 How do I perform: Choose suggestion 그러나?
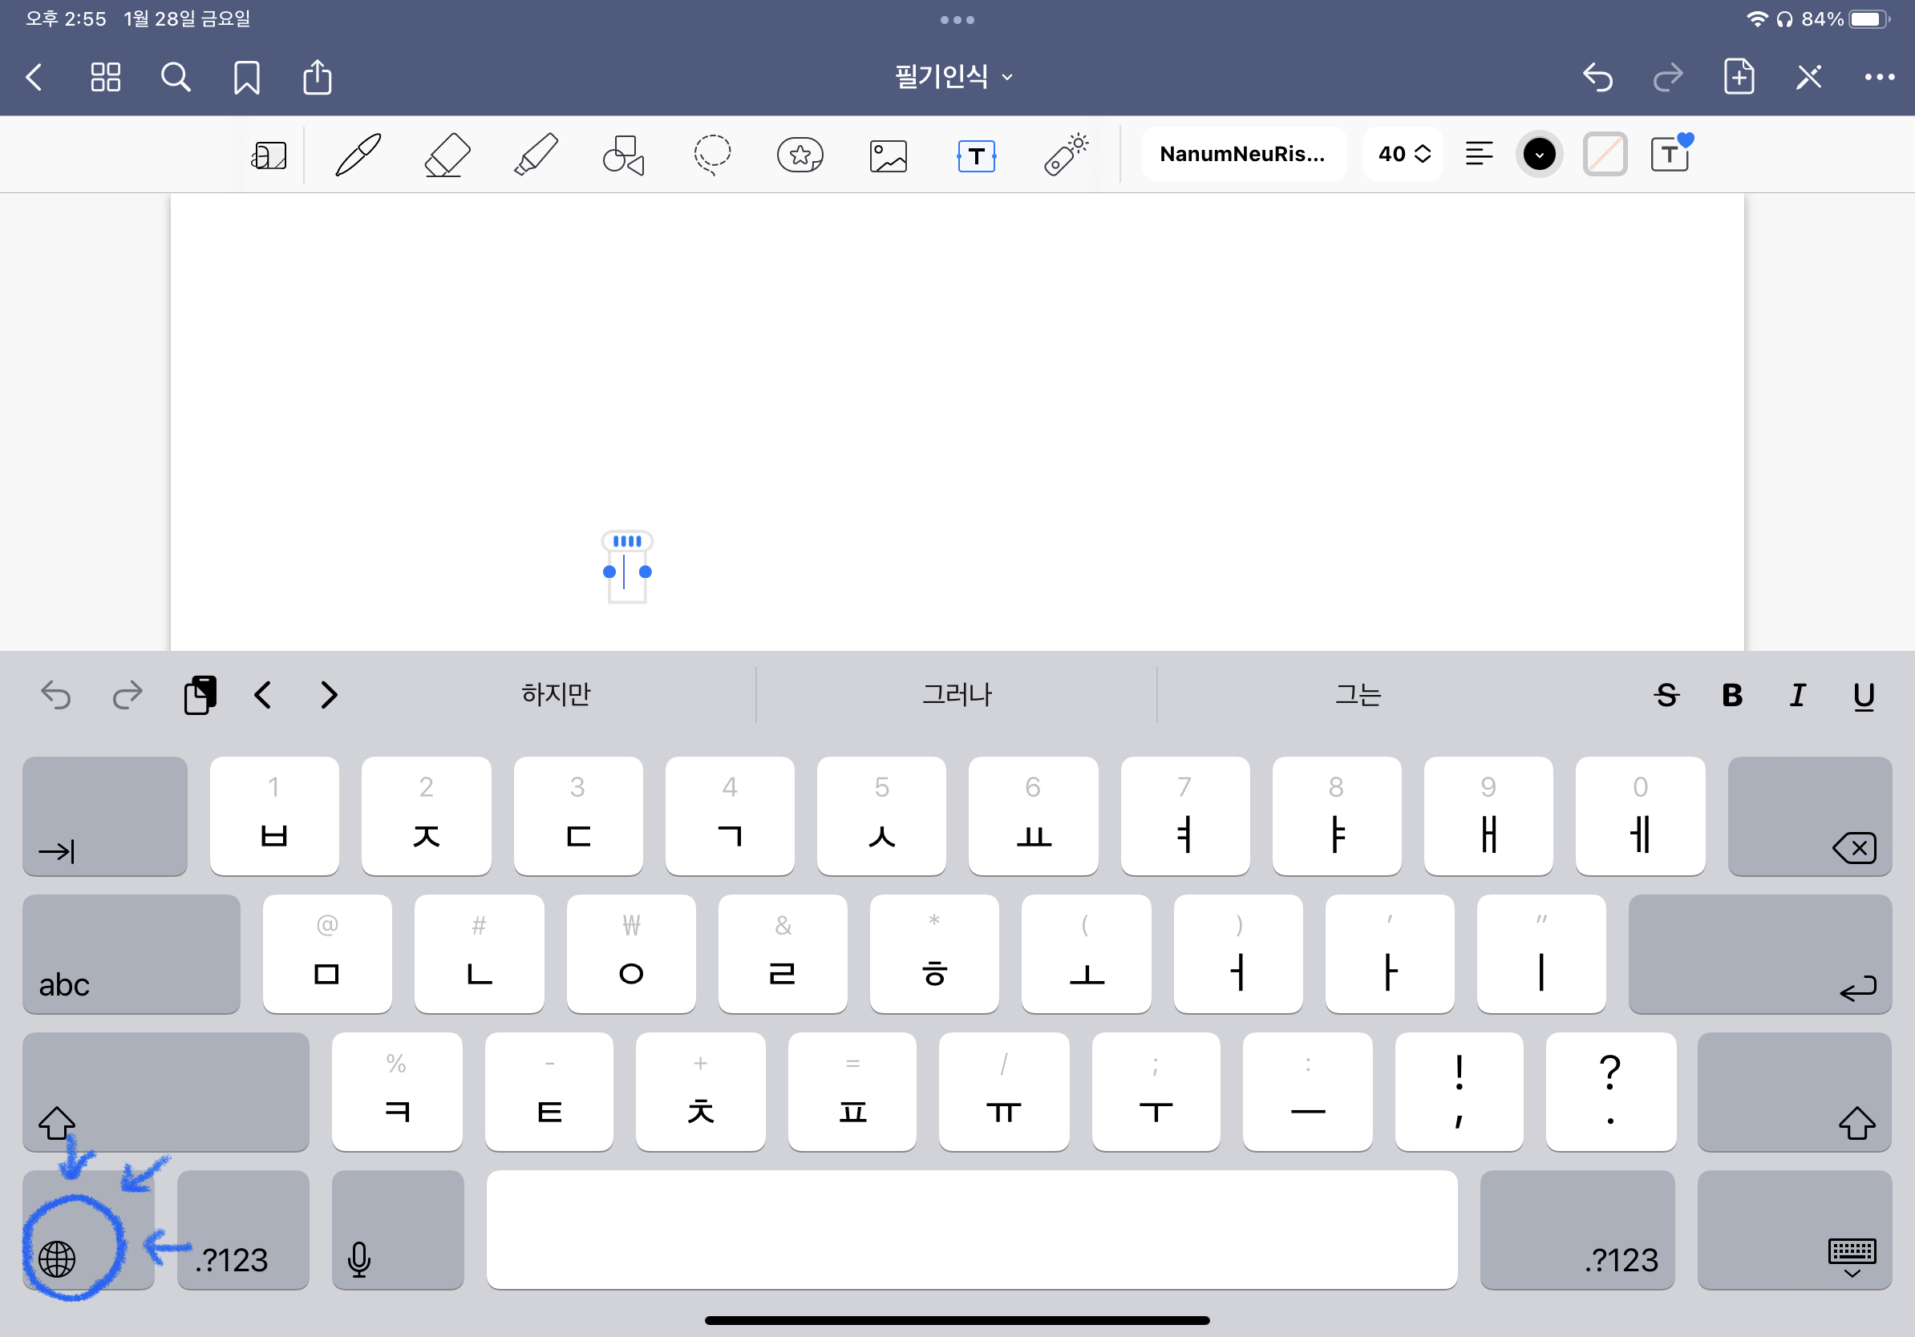pyautogui.click(x=957, y=694)
